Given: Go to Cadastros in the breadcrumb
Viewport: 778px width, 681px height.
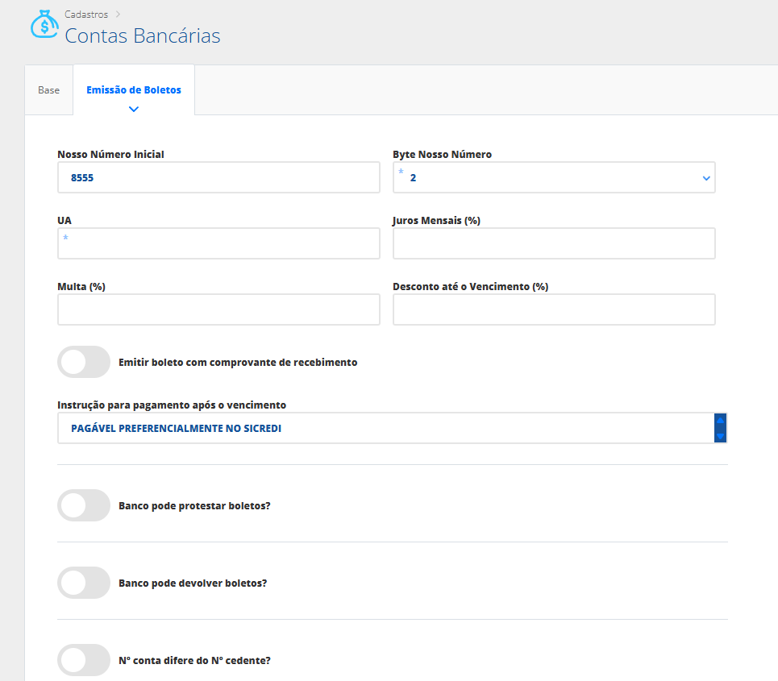Looking at the screenshot, I should (x=88, y=14).
